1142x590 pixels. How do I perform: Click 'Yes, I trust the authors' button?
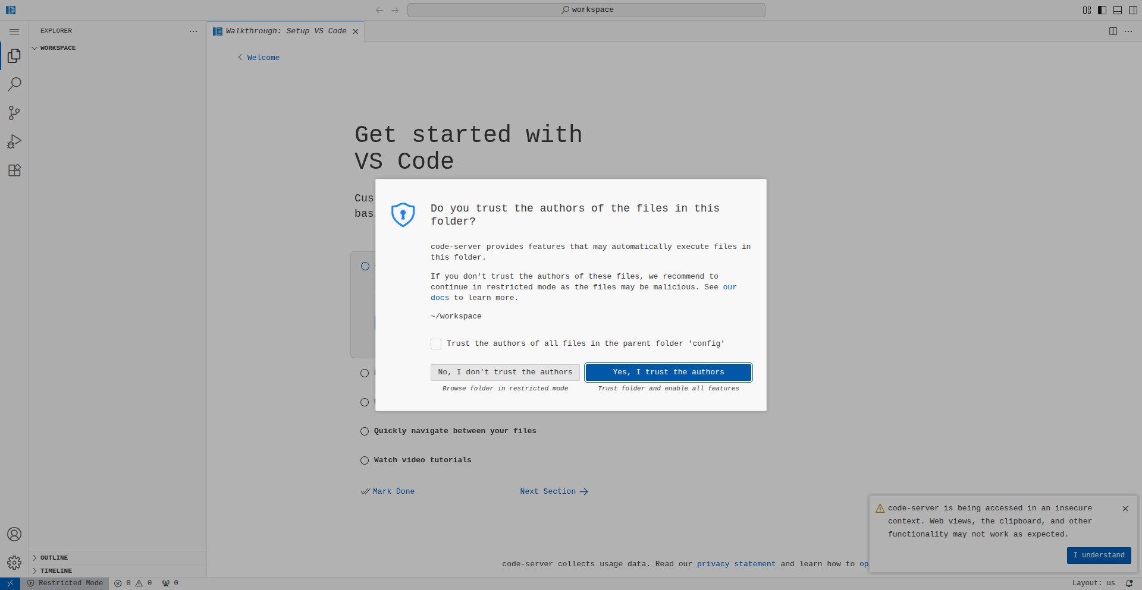668,372
